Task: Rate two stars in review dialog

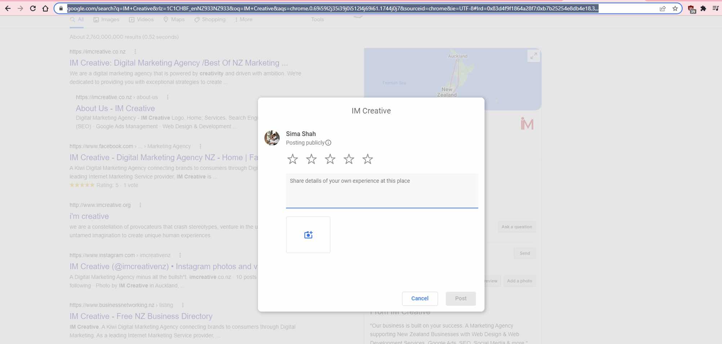Action: [311, 159]
